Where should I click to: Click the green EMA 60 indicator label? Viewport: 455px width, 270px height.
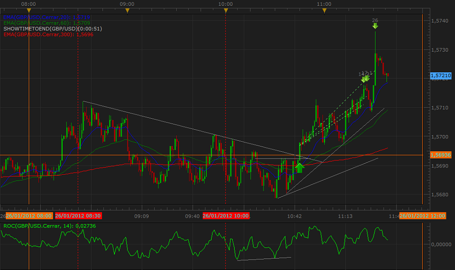point(45,22)
